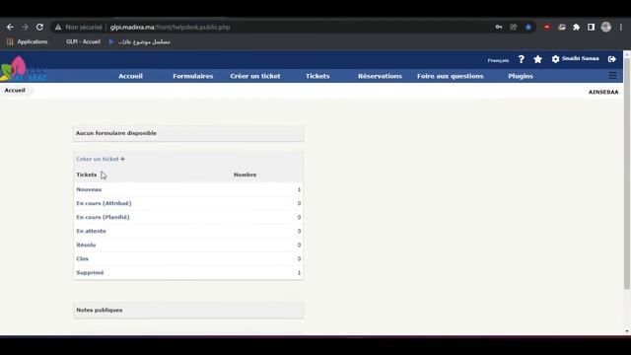The height and width of the screenshot is (355, 631).
Task: Open Nouveau tickets list
Action: pos(89,189)
